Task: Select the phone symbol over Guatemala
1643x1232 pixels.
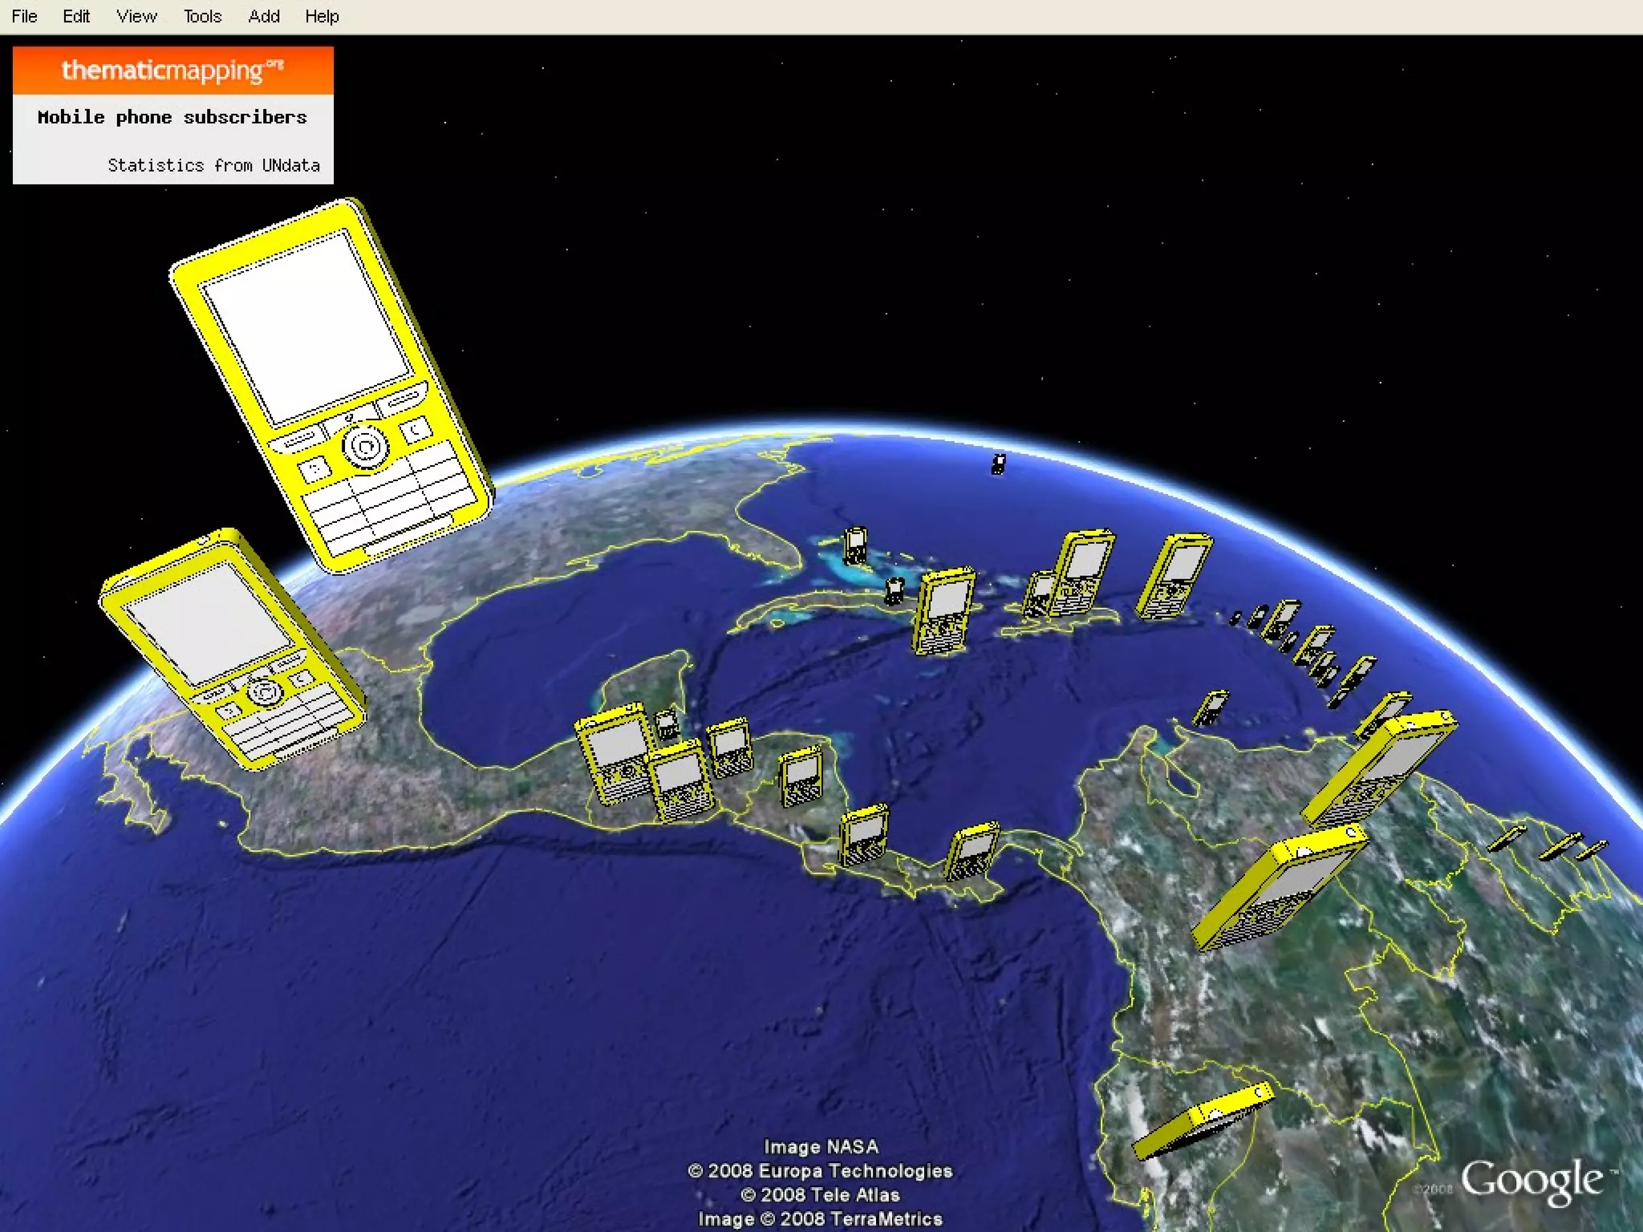Action: click(614, 754)
